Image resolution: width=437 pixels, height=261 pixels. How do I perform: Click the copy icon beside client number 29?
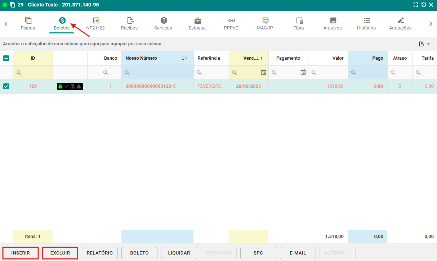coord(13,5)
